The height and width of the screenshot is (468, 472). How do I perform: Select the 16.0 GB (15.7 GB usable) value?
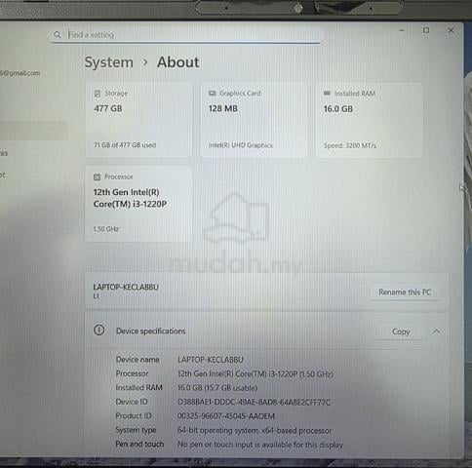pyautogui.click(x=217, y=388)
